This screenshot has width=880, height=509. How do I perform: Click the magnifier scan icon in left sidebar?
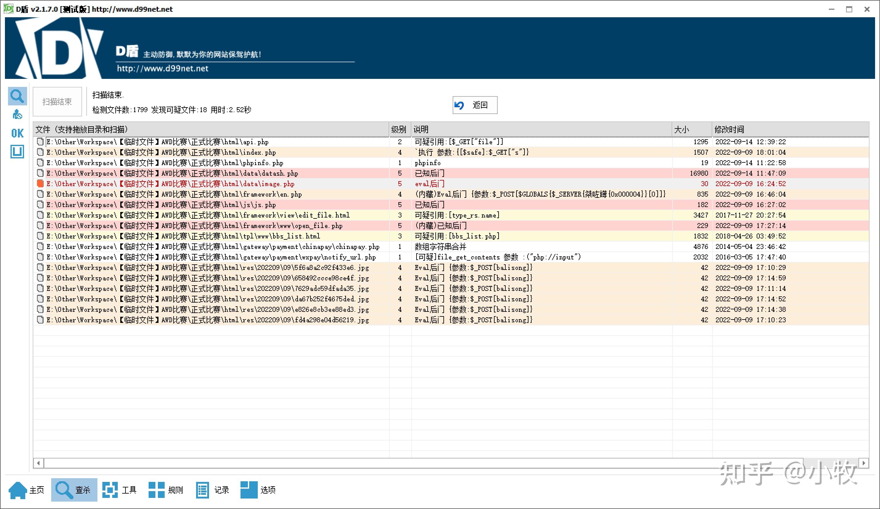click(x=17, y=96)
